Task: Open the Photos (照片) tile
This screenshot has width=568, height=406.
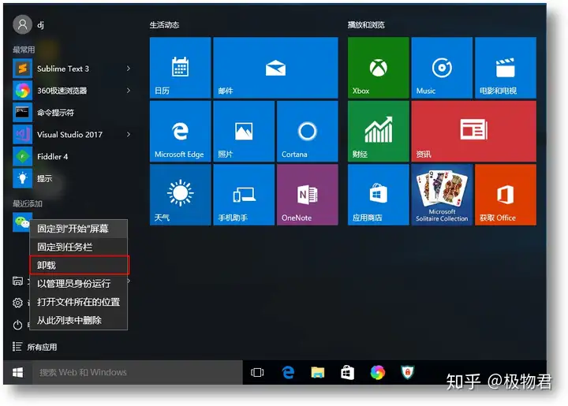Action: tap(244, 131)
